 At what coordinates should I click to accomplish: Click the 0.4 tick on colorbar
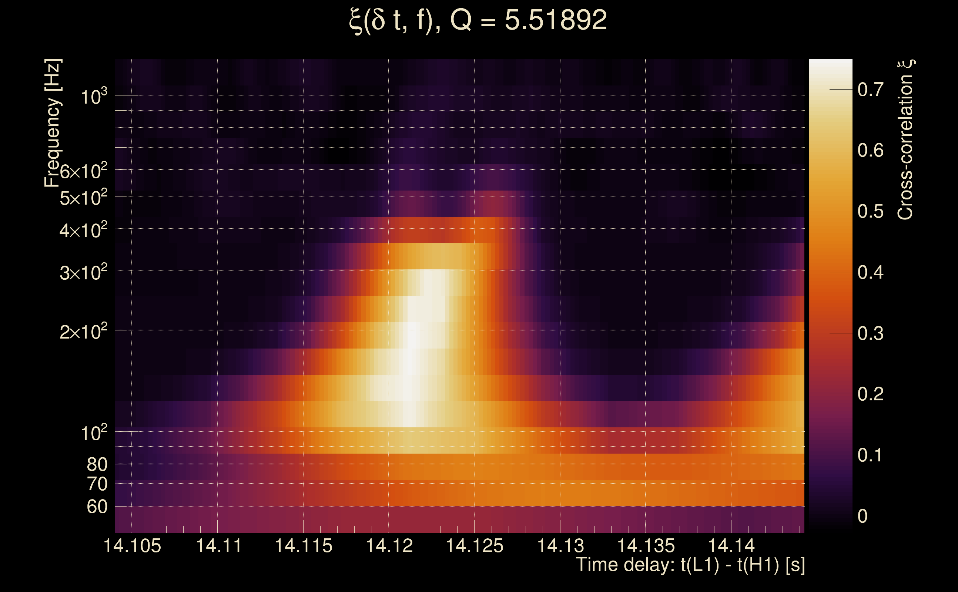point(870,272)
